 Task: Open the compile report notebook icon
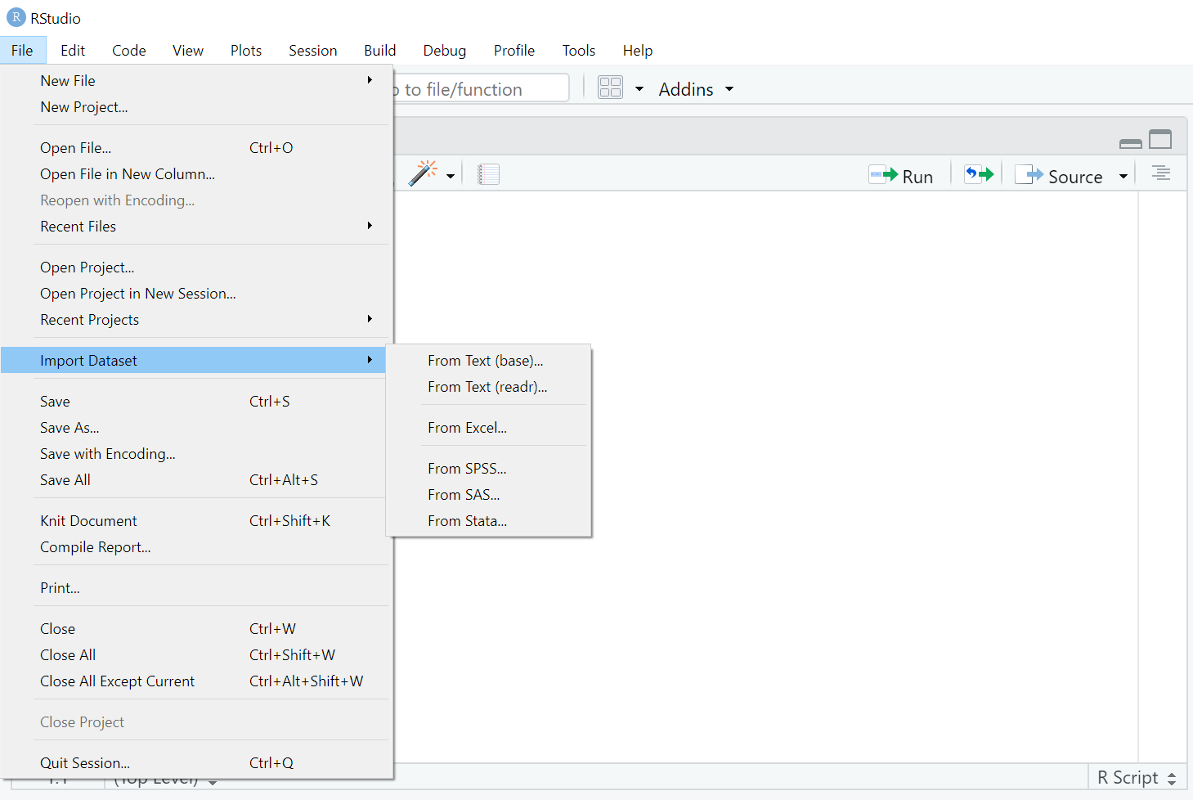click(488, 174)
